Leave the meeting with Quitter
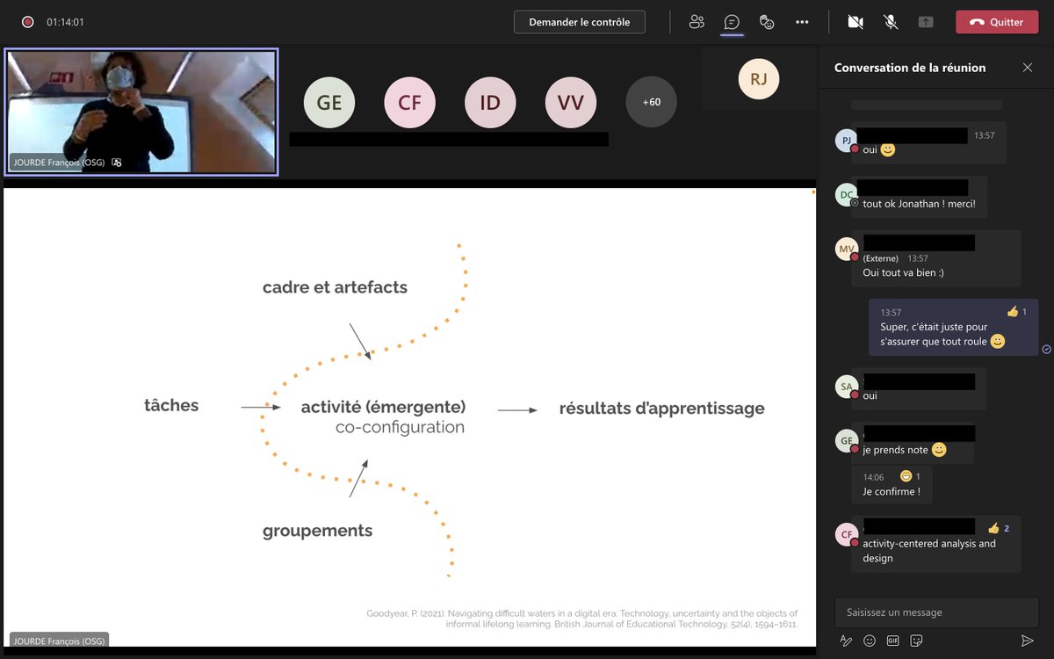Image resolution: width=1054 pixels, height=659 pixels. pos(997,22)
